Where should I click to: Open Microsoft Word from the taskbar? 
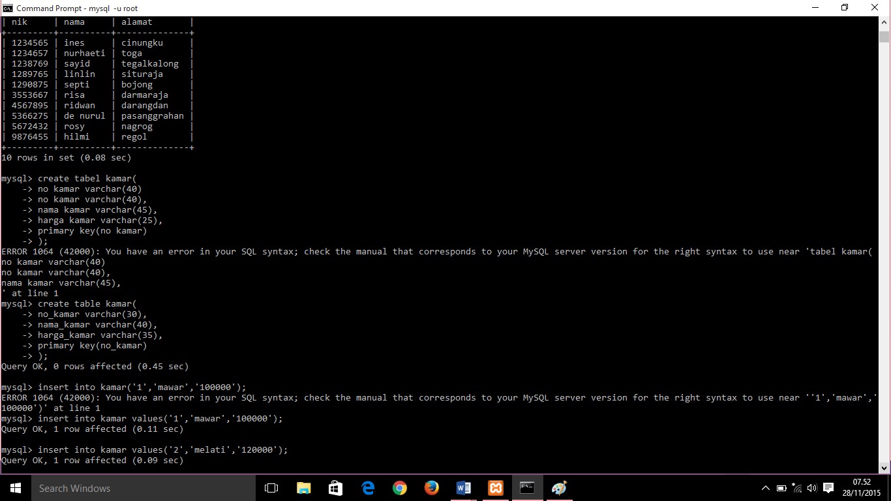(x=464, y=488)
